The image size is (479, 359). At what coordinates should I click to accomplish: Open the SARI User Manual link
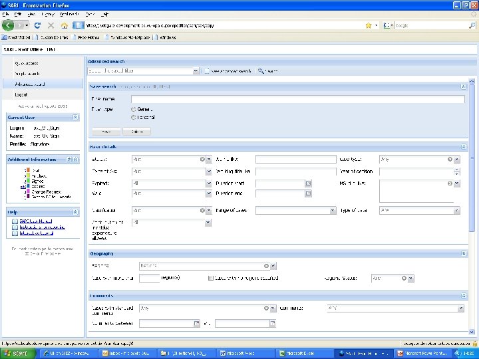tap(36, 221)
